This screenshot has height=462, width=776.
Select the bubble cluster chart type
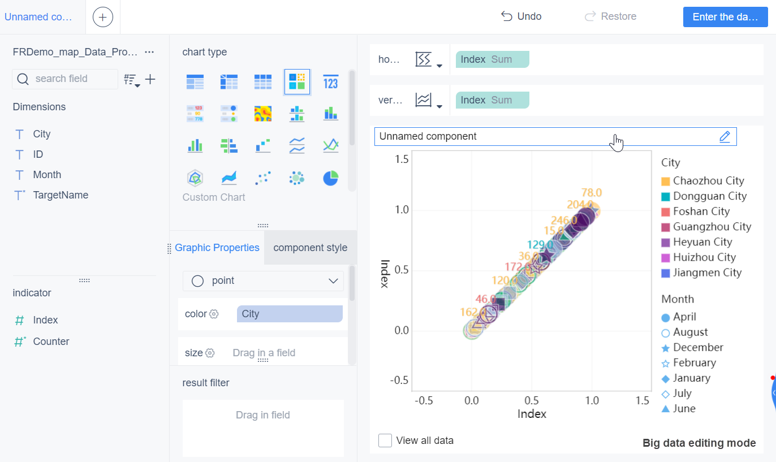(297, 178)
